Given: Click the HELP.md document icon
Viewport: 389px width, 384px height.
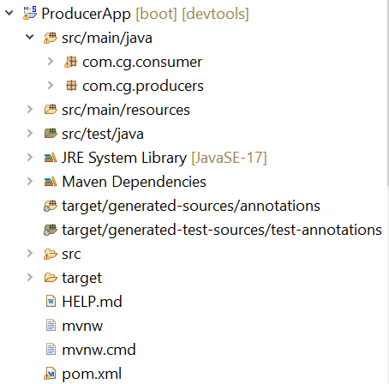Looking at the screenshot, I should click(51, 302).
